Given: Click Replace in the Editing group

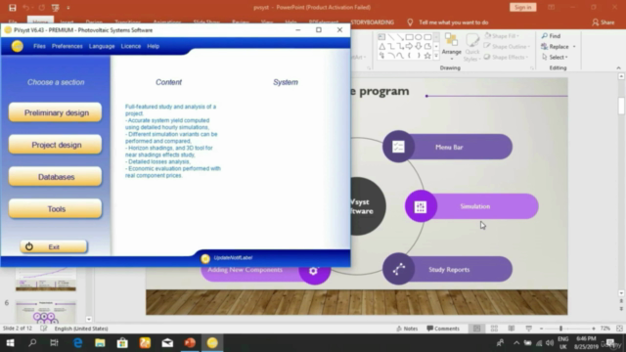Looking at the screenshot, I should (x=556, y=47).
